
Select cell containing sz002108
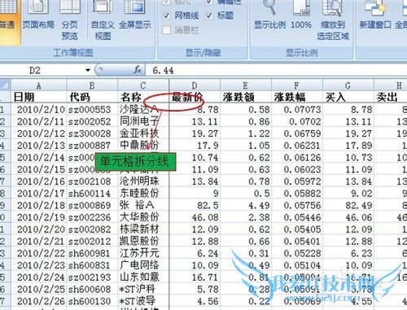pos(92,181)
